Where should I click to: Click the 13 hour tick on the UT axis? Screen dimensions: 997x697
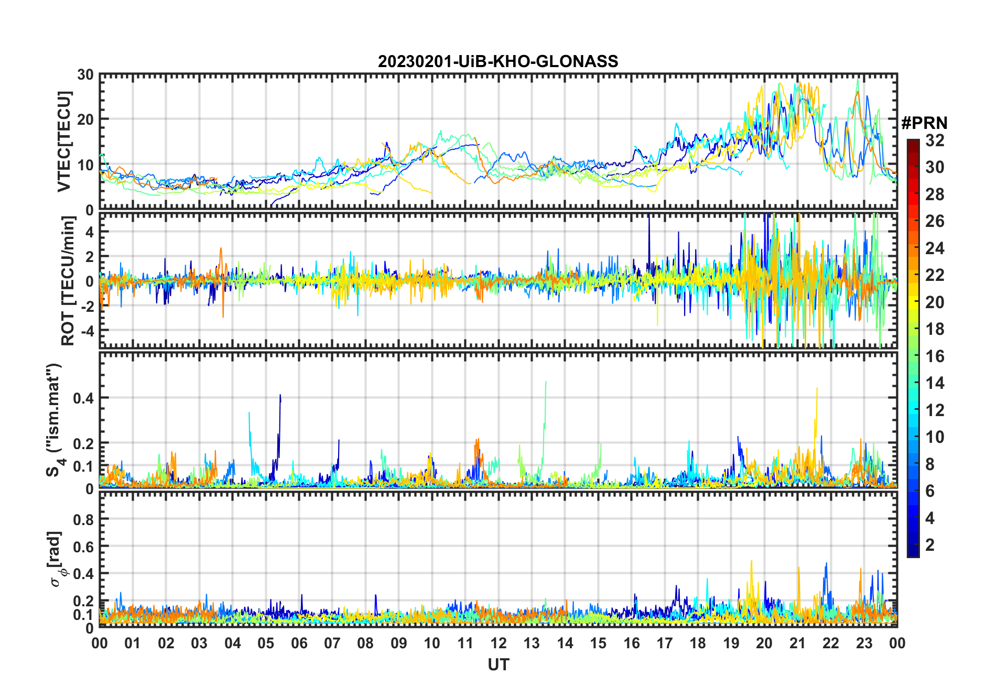[532, 643]
